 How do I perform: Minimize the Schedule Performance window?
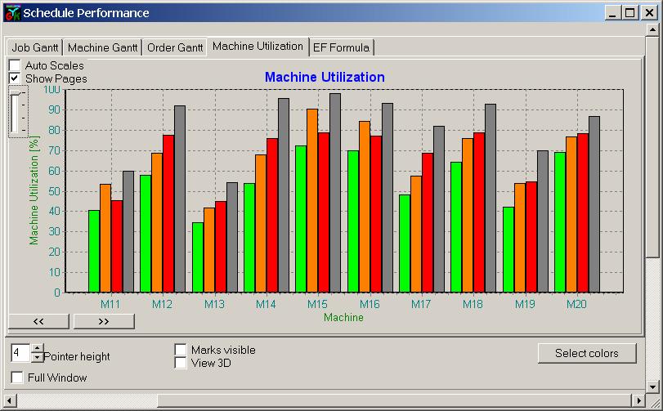point(612,13)
